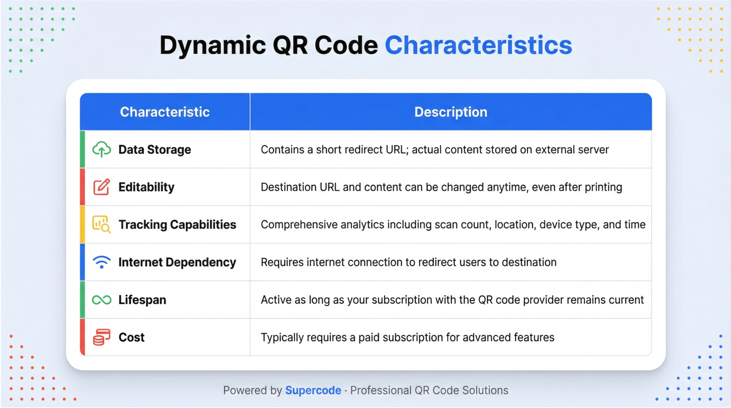Click the red pencil Editability icon
This screenshot has width=731, height=408.
coord(102,187)
